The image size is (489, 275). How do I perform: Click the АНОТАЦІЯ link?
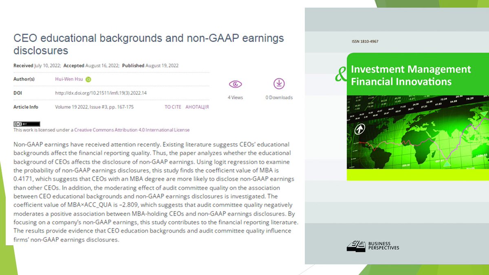pyautogui.click(x=197, y=107)
